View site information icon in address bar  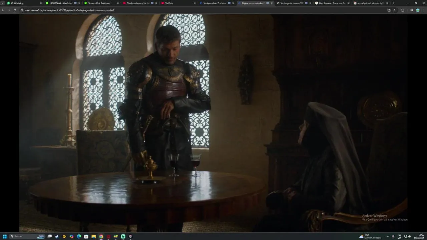coord(22,10)
